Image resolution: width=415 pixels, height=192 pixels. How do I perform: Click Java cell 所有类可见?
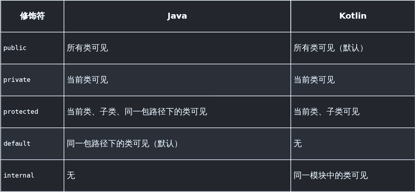click(177, 48)
